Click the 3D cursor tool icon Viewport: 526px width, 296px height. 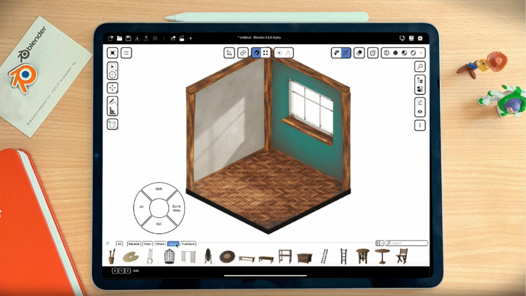coord(112,75)
